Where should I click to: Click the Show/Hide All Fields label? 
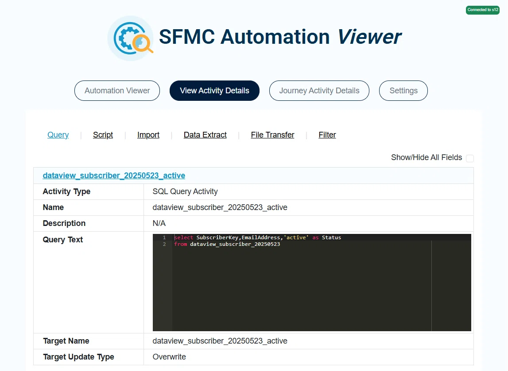[427, 157]
